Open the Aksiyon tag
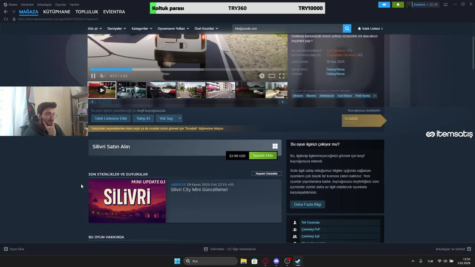475x267 pixels. click(x=298, y=96)
